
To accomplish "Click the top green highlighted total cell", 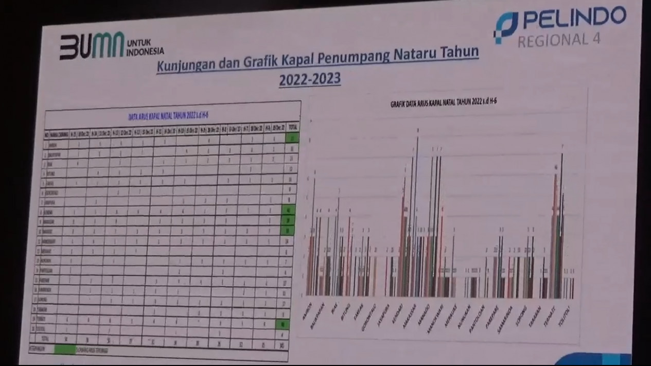I will (x=293, y=137).
